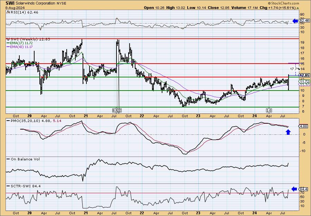The width and height of the screenshot is (311, 216).
Task: Select the On Balance Vol panel label
Action: (x=23, y=159)
